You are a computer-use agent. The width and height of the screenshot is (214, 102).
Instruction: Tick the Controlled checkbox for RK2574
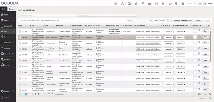(x=195, y=37)
